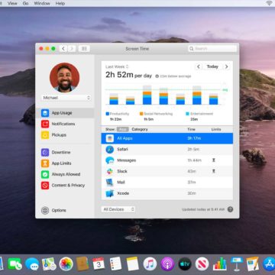Screen dimensions: 275x275
Task: Open Music from the Dock
Action: pyautogui.click(x=150, y=264)
